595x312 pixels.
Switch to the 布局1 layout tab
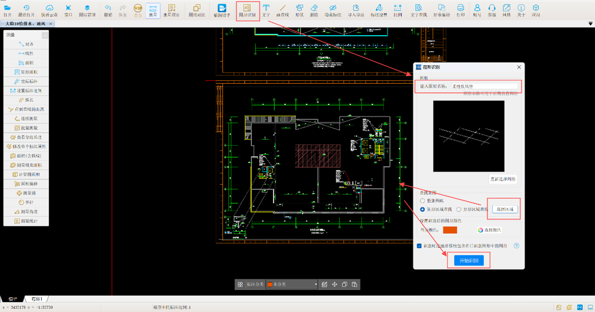tap(37, 299)
